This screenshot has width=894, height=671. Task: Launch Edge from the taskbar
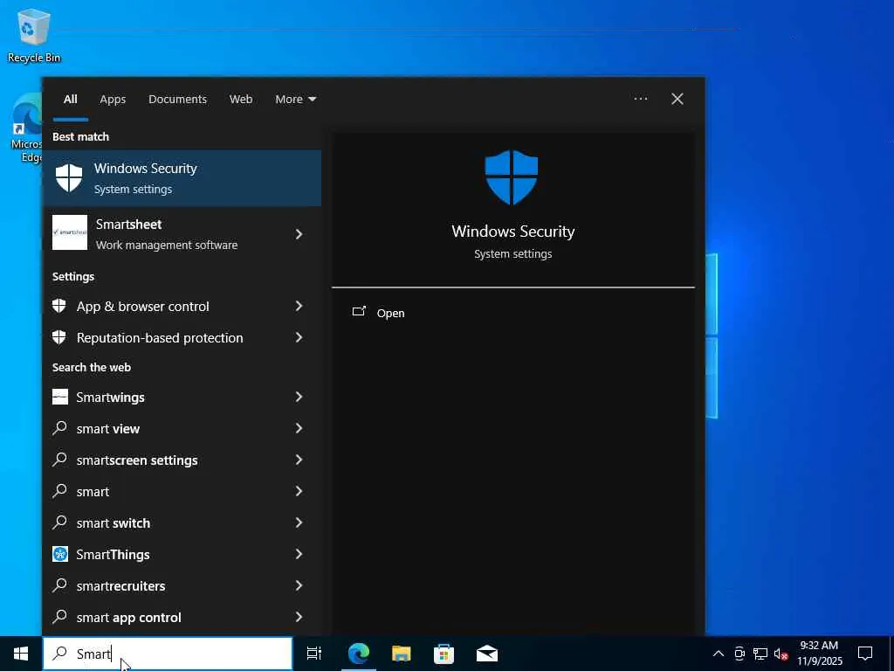tap(359, 654)
